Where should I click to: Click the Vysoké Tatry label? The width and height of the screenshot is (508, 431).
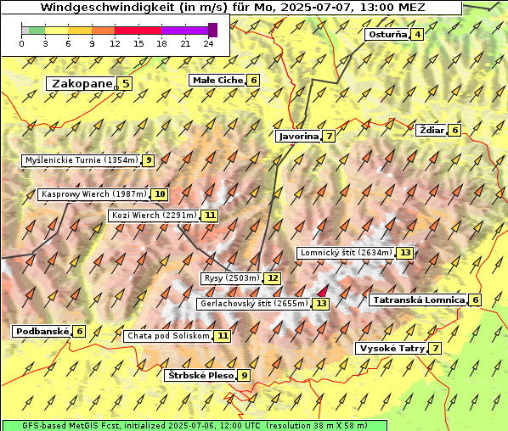point(392,349)
